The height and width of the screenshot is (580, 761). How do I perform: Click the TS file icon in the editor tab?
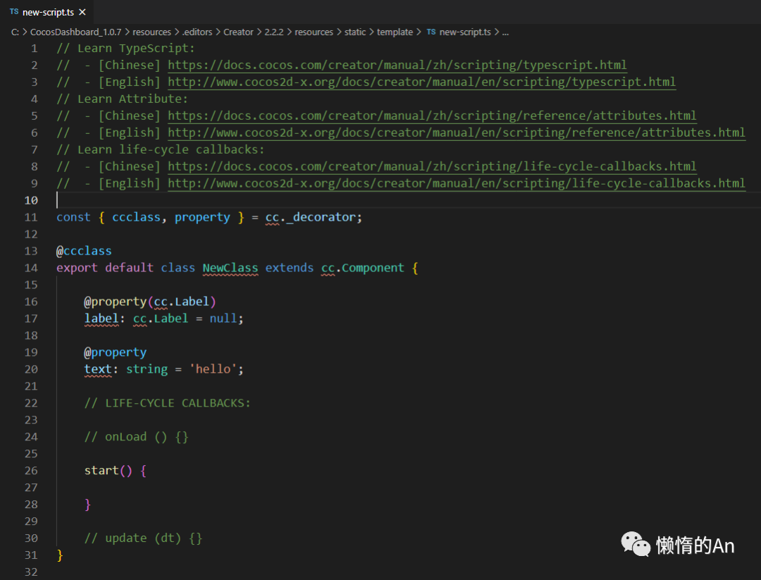coord(14,11)
